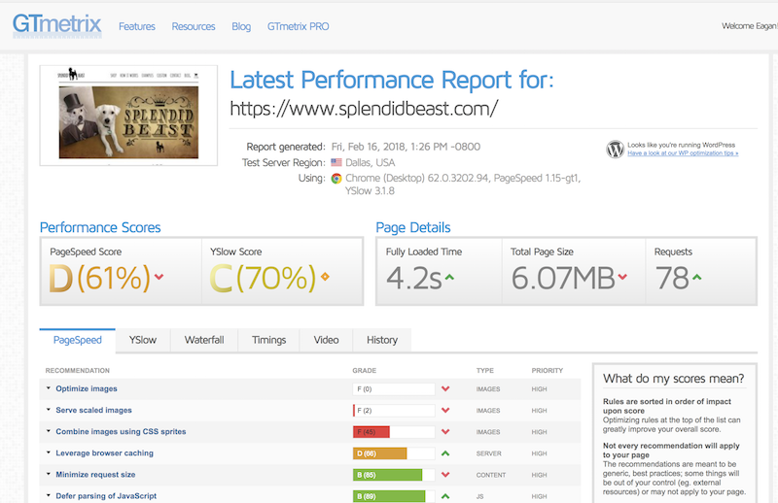Screen dimensions: 778x503
Task: Click Combine images using CSS sprites link
Action: click(x=121, y=432)
